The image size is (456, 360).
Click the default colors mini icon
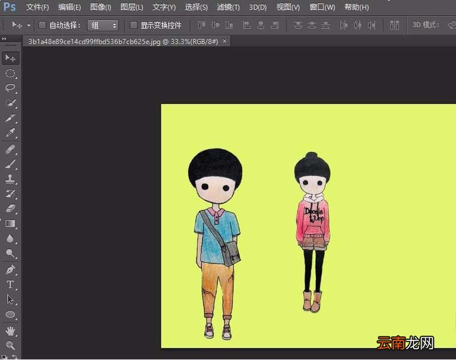coord(4,357)
